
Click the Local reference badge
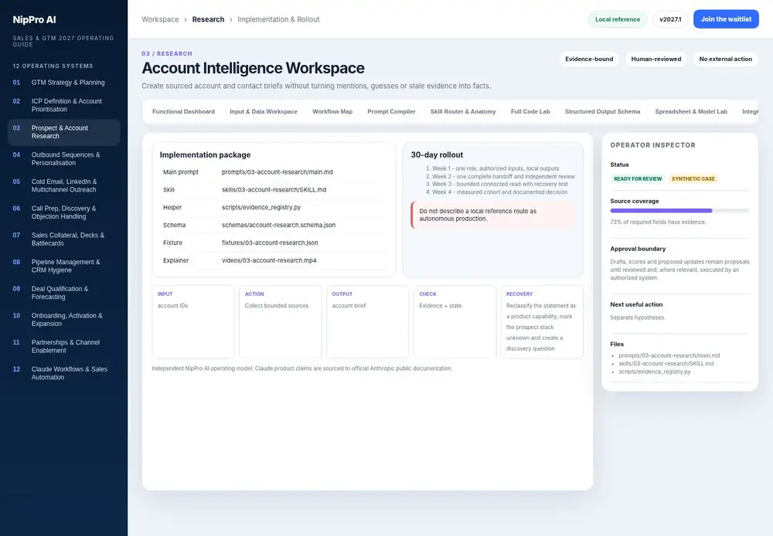tap(617, 19)
